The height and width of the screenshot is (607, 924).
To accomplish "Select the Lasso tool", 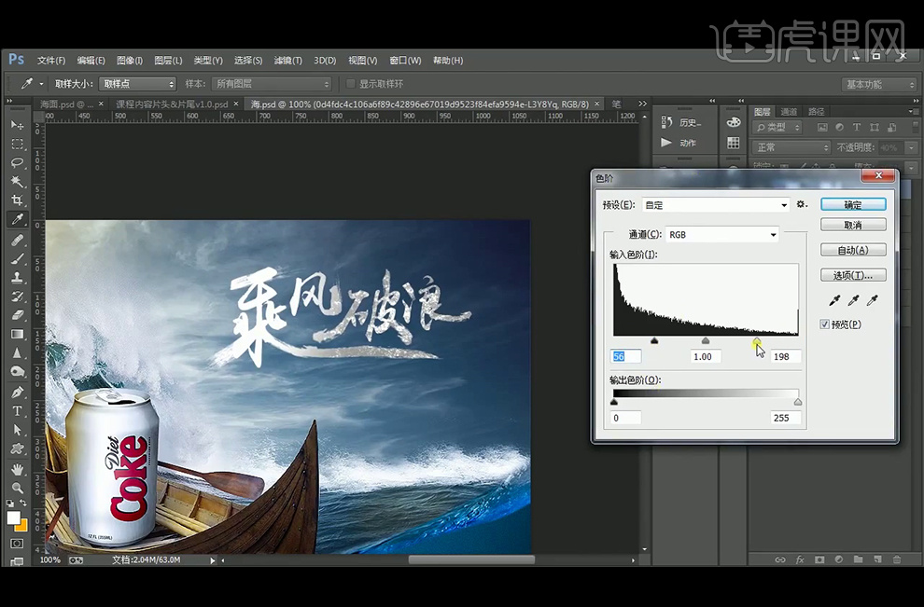I will click(17, 162).
